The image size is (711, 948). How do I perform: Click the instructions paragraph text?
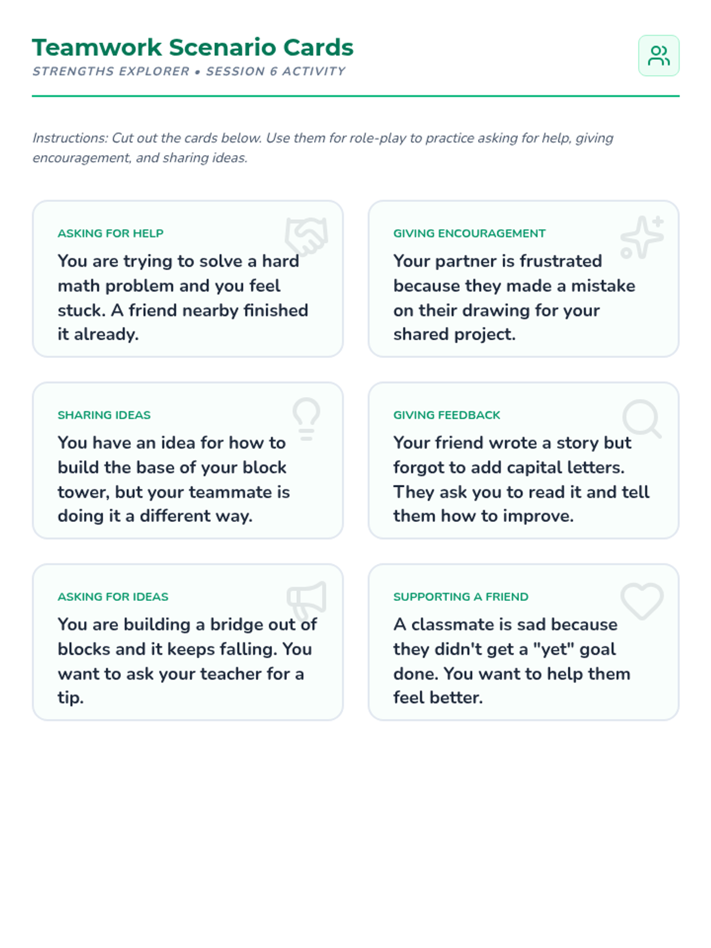coord(323,148)
